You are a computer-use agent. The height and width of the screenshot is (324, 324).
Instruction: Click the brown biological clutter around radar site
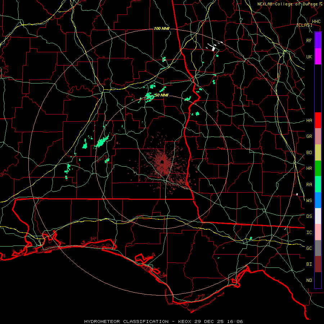(163, 163)
